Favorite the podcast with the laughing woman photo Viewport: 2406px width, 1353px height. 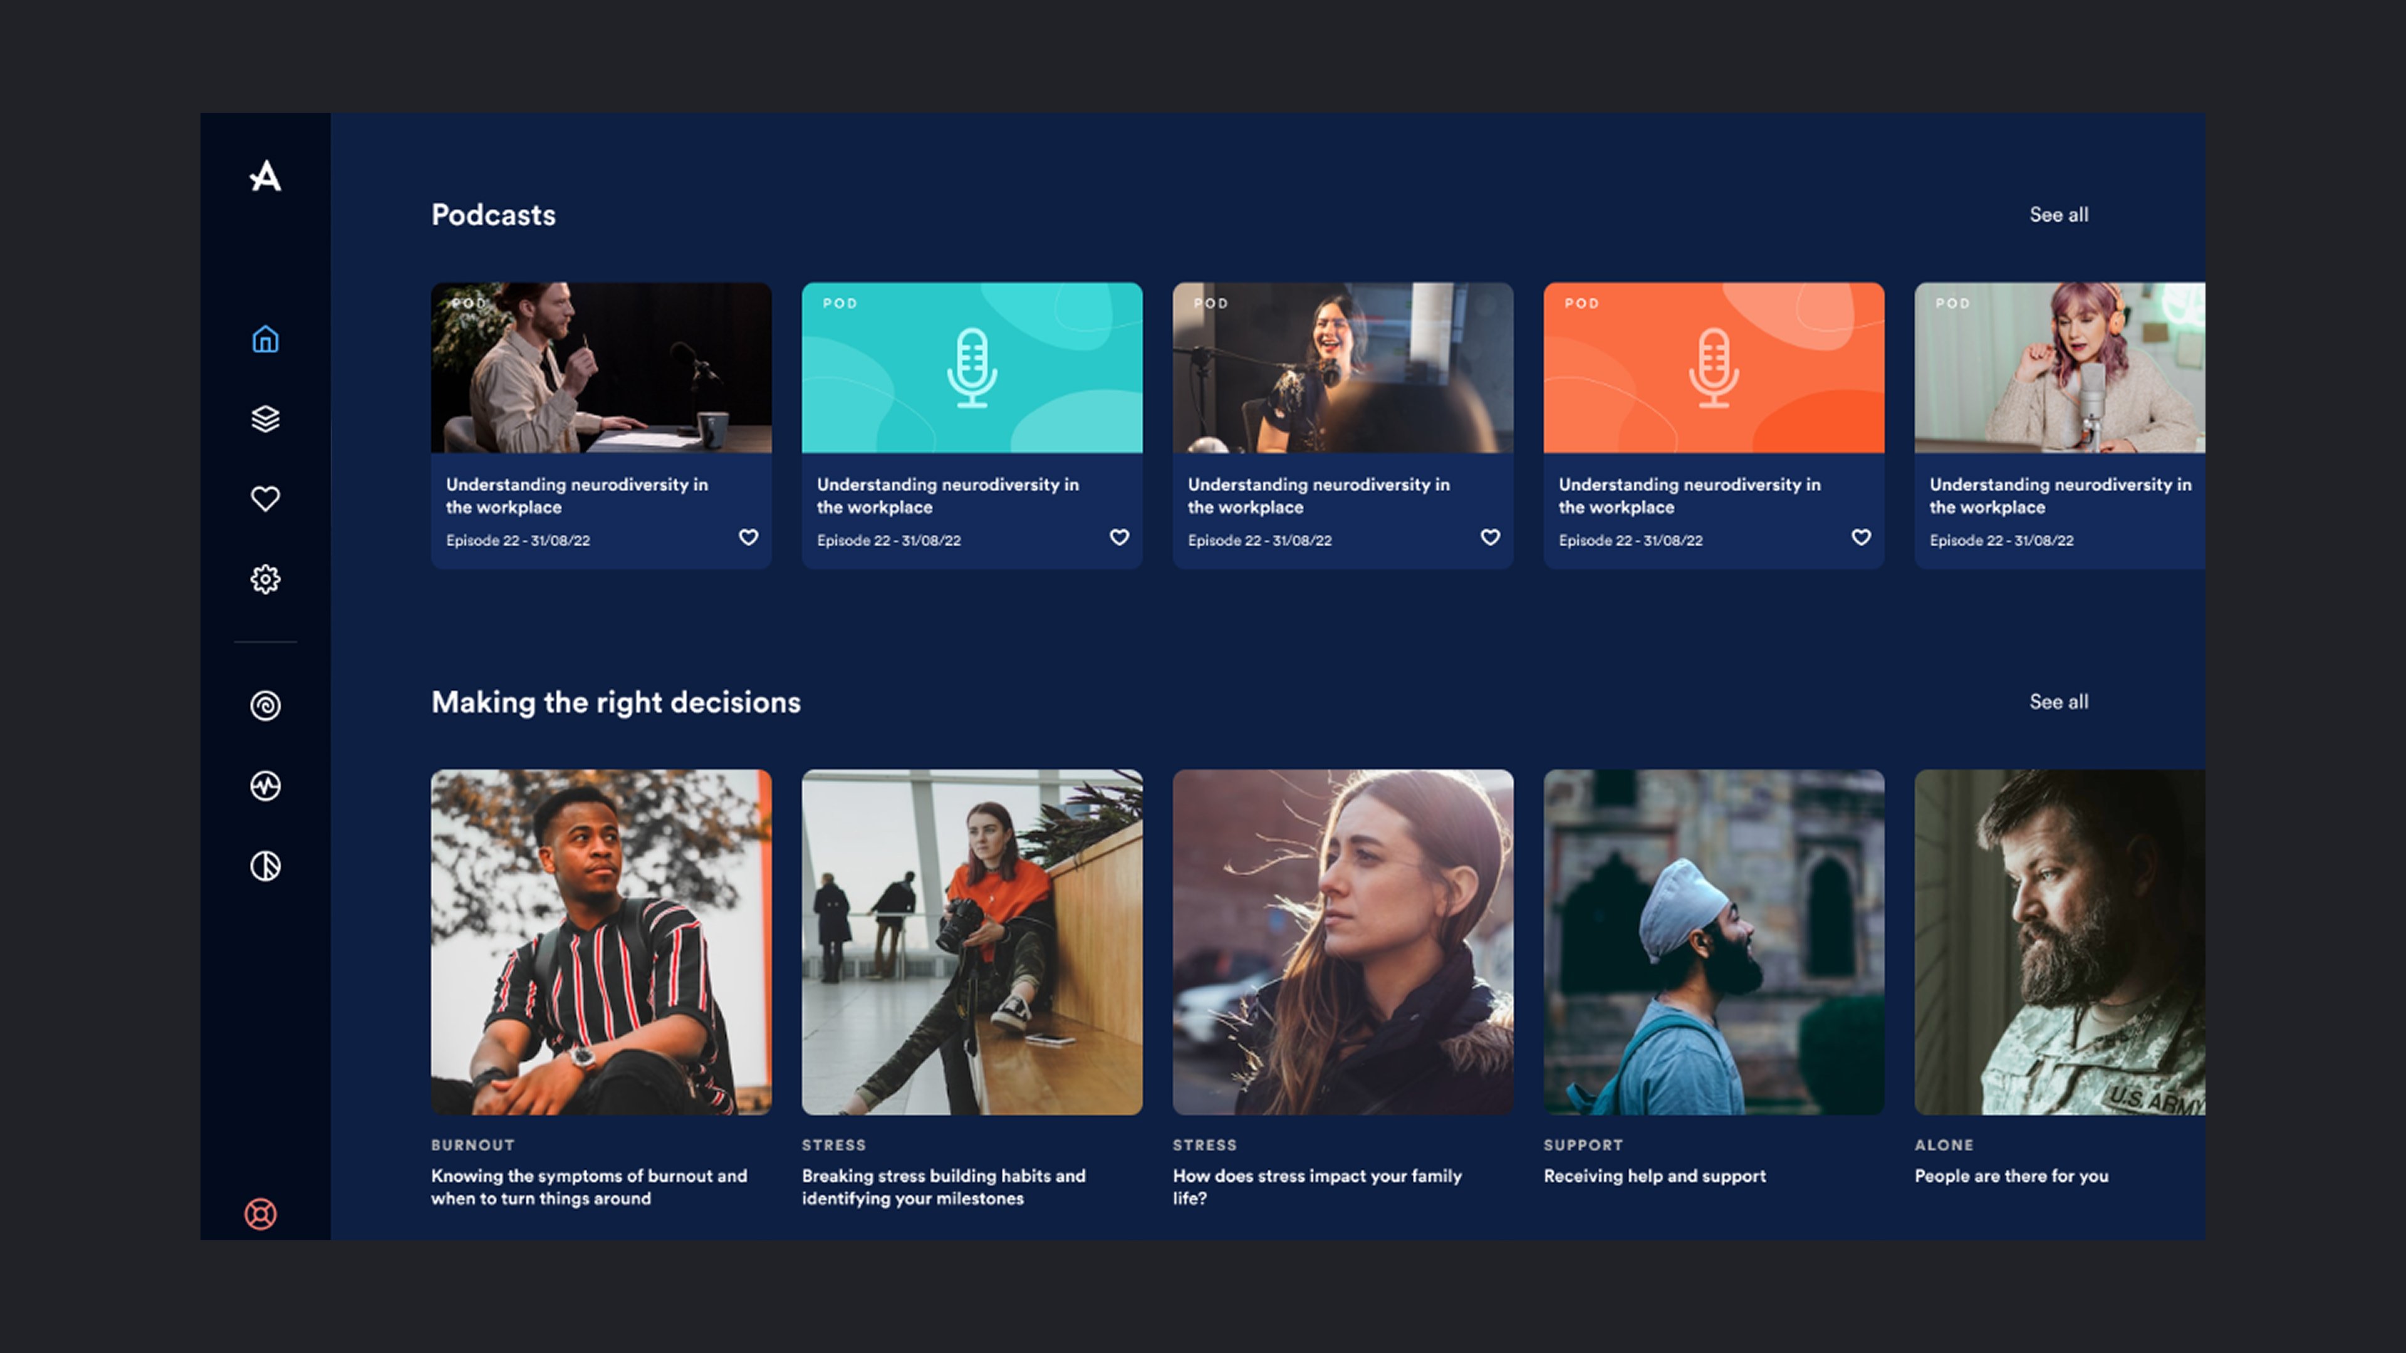click(1490, 537)
